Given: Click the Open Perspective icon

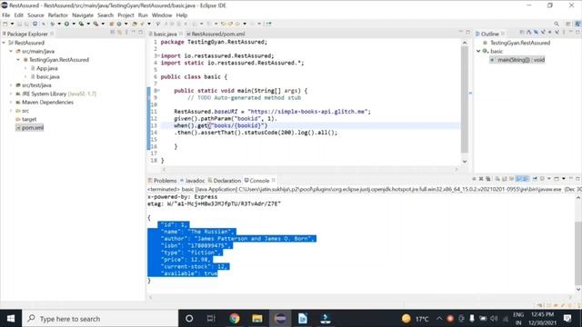Looking at the screenshot, I should [x=568, y=24].
